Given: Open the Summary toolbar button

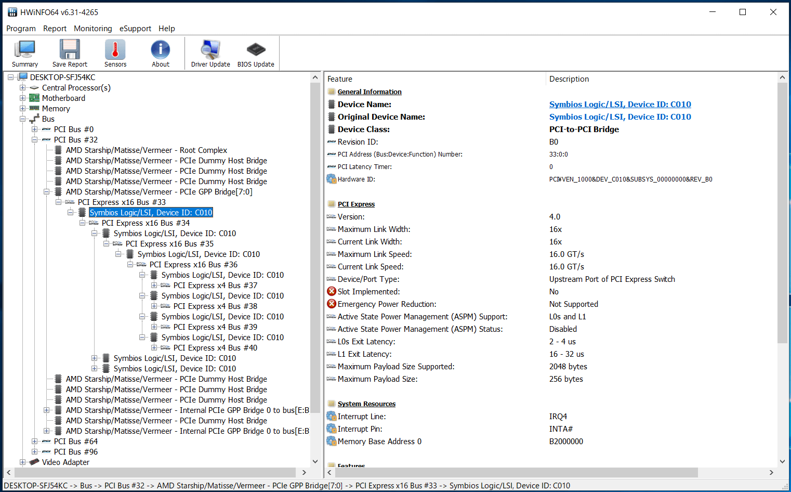Looking at the screenshot, I should 25,53.
